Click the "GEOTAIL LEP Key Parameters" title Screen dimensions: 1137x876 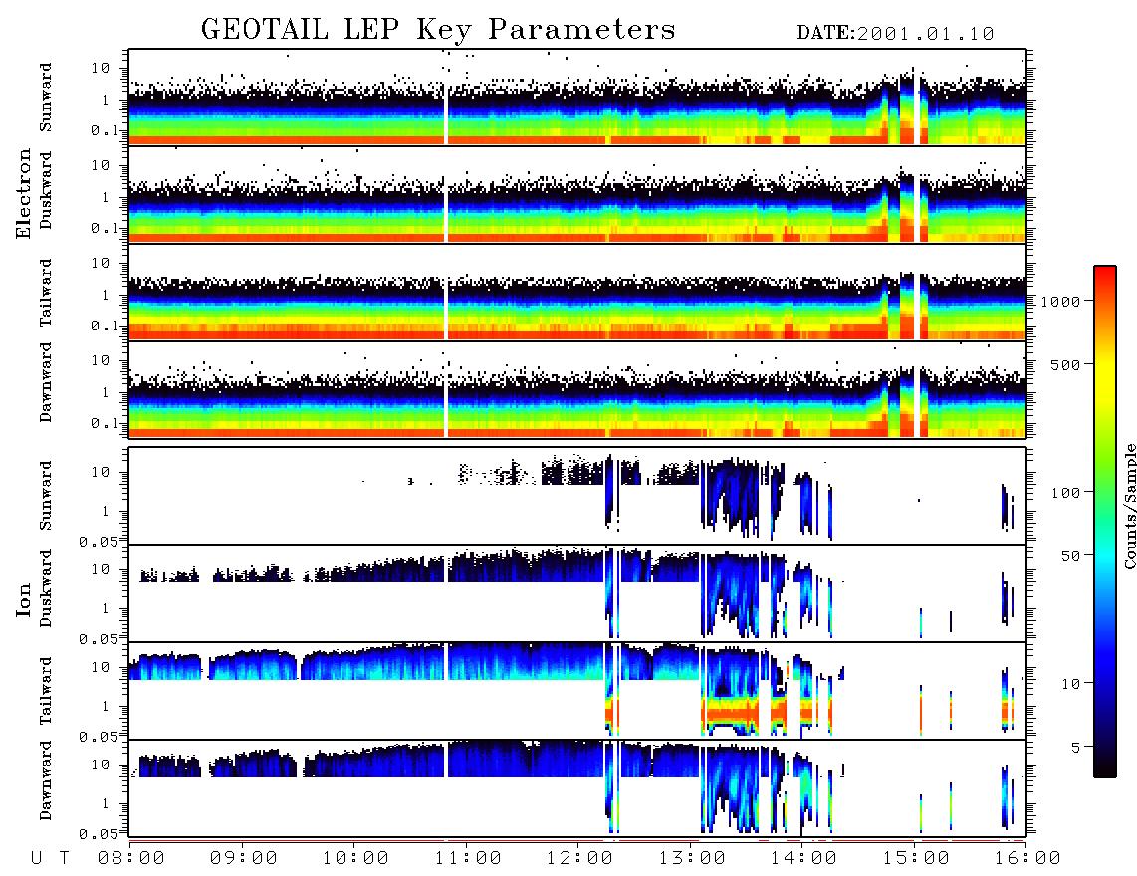pos(438,30)
